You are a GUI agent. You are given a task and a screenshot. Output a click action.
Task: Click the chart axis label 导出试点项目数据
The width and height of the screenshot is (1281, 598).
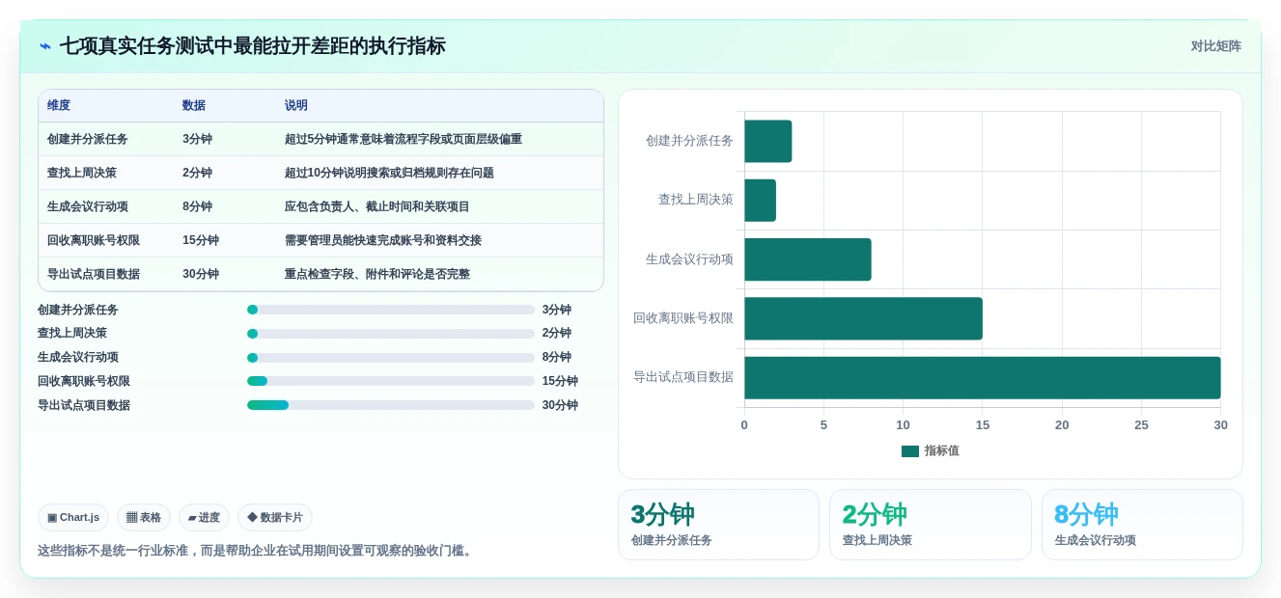coord(683,377)
